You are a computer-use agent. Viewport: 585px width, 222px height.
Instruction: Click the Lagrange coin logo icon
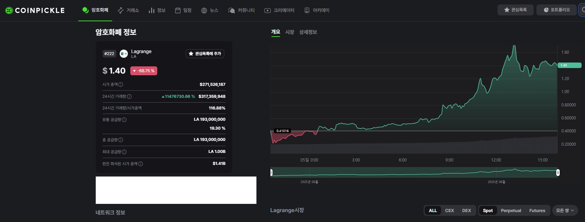point(124,54)
